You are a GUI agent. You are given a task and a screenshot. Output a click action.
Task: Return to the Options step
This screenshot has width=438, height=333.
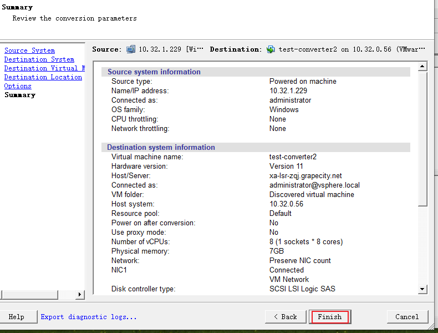pyautogui.click(x=18, y=86)
